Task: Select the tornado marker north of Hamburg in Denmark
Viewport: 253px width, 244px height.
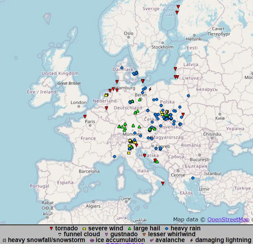Action: tap(117, 82)
